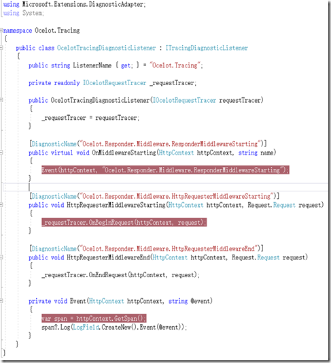Click the requestTracer constructor parameter
Screen dimensions: 331x363
coord(240,100)
